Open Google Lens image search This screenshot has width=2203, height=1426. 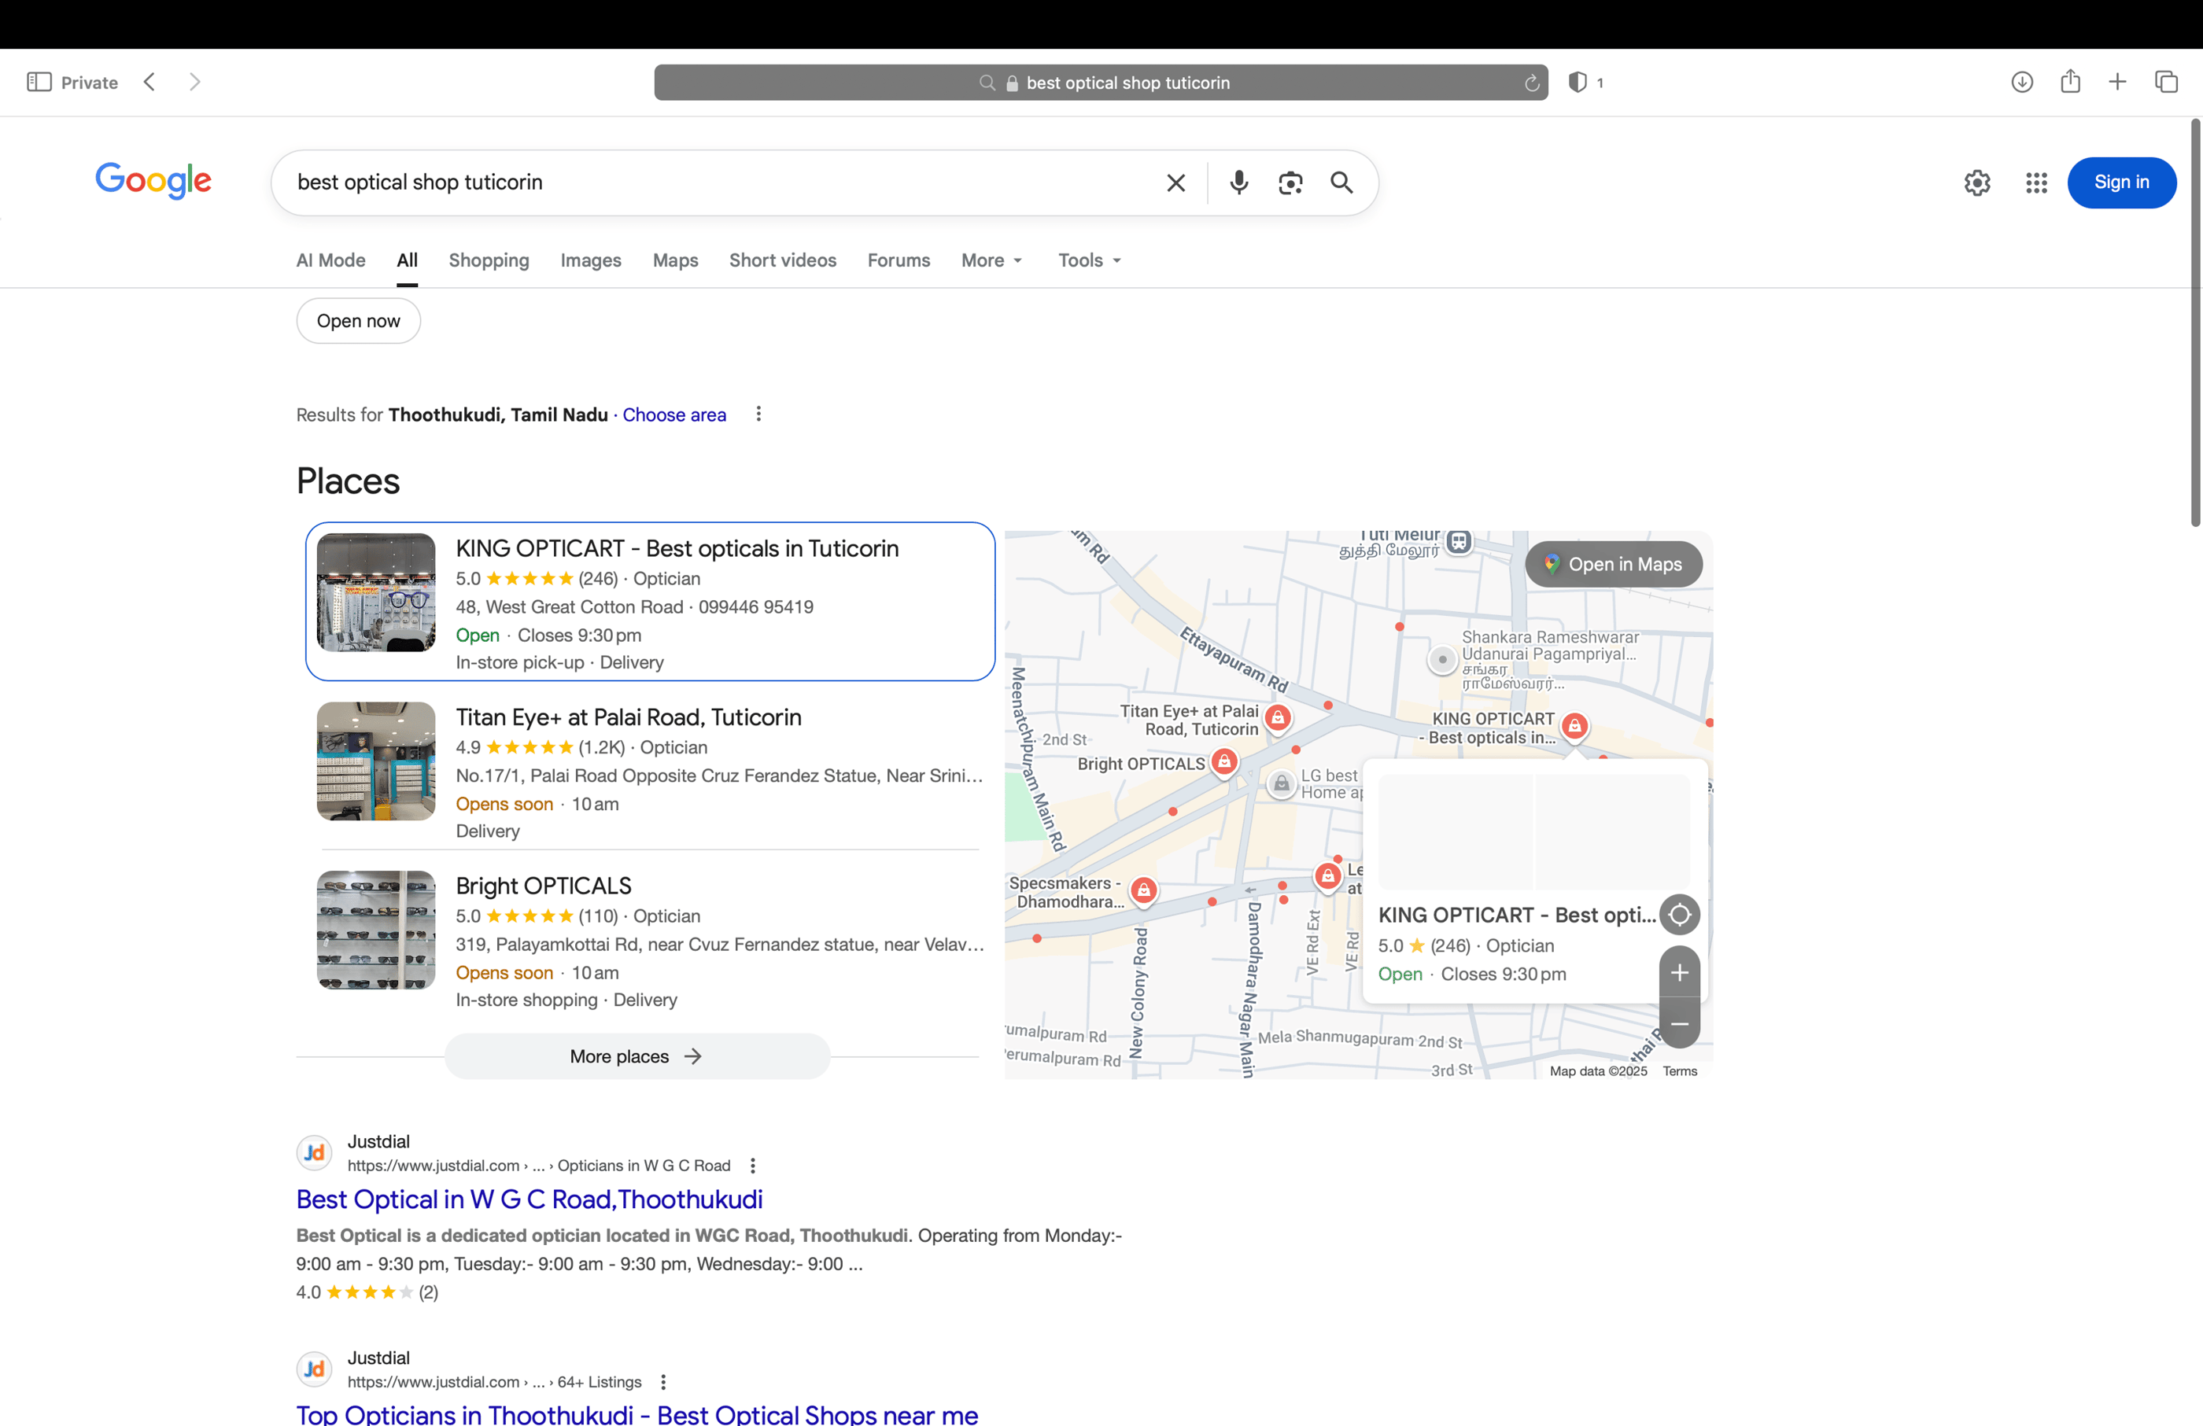click(x=1290, y=182)
